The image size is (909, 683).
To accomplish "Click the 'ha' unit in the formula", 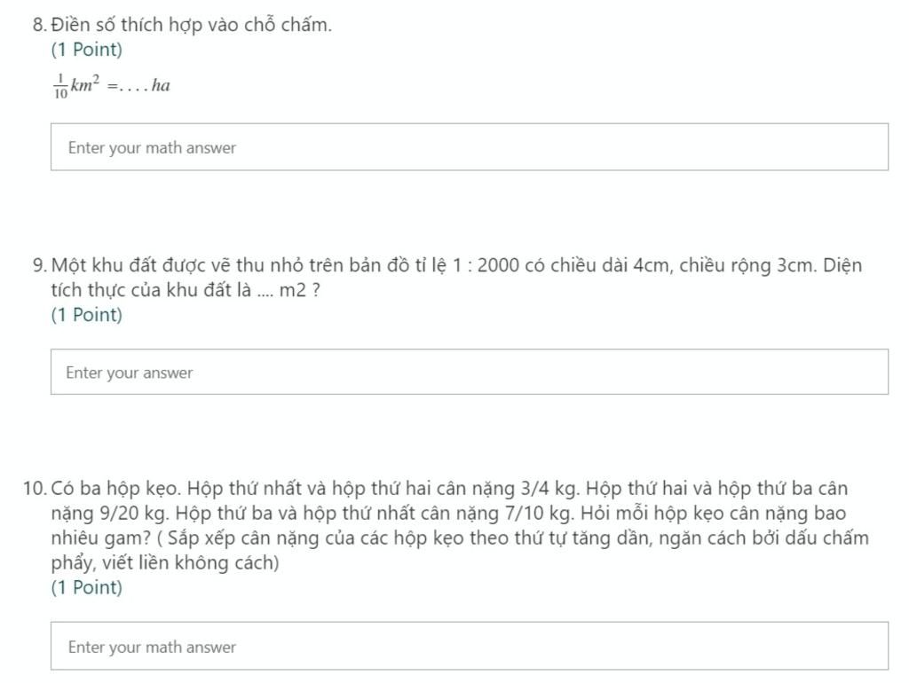I will click(161, 85).
